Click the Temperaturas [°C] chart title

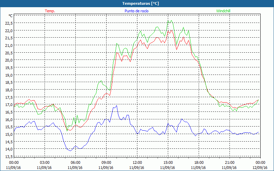coord(140,3)
